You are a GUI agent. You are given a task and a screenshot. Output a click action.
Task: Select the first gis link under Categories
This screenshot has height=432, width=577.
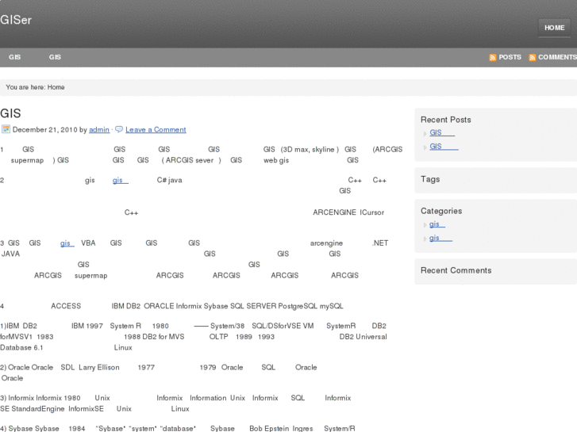[437, 224]
